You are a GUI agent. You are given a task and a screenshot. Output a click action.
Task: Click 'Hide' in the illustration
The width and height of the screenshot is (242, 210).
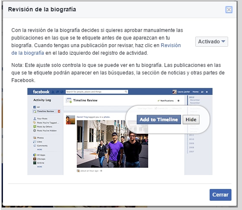pyautogui.click(x=191, y=120)
